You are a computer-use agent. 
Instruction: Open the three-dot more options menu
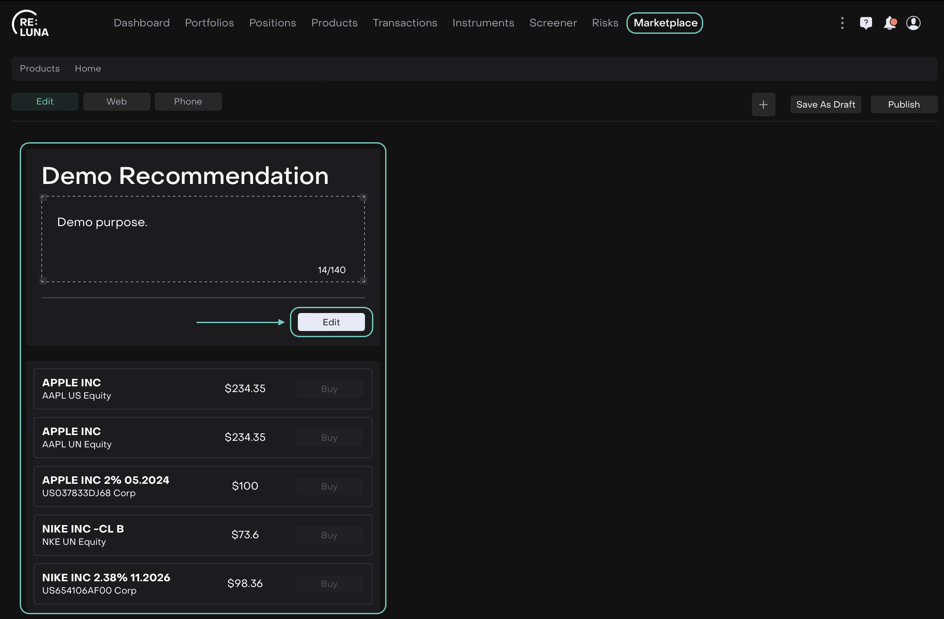coord(842,23)
